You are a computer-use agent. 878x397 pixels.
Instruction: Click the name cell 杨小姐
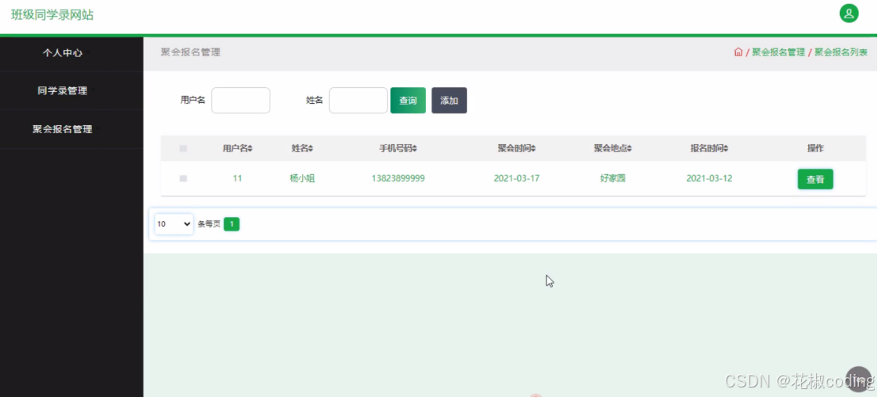302,178
